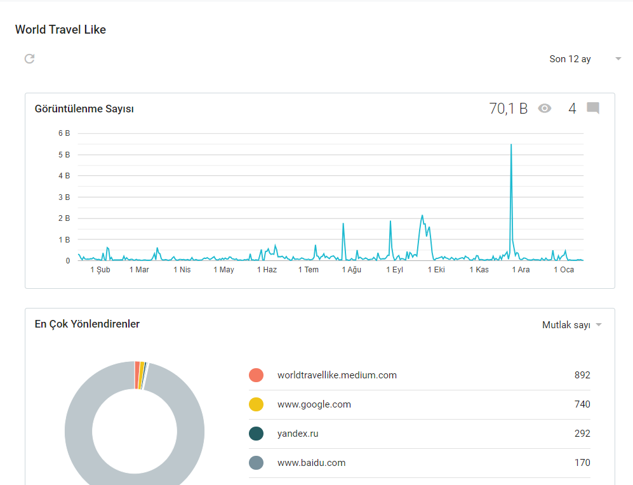Click the World Travel Like title
The image size is (633, 485).
[60, 30]
